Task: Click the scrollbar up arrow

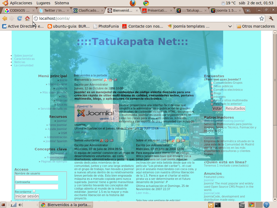Action: 275,33
